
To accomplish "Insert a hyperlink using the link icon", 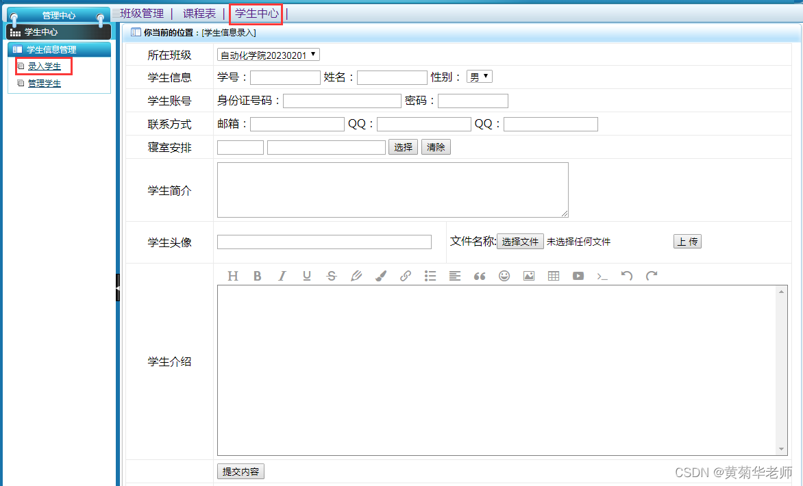I will tap(406, 276).
